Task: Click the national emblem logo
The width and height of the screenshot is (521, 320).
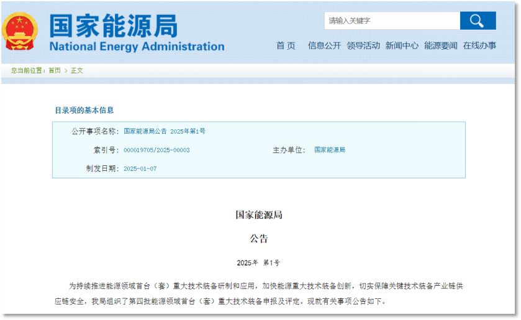Action: [20, 31]
